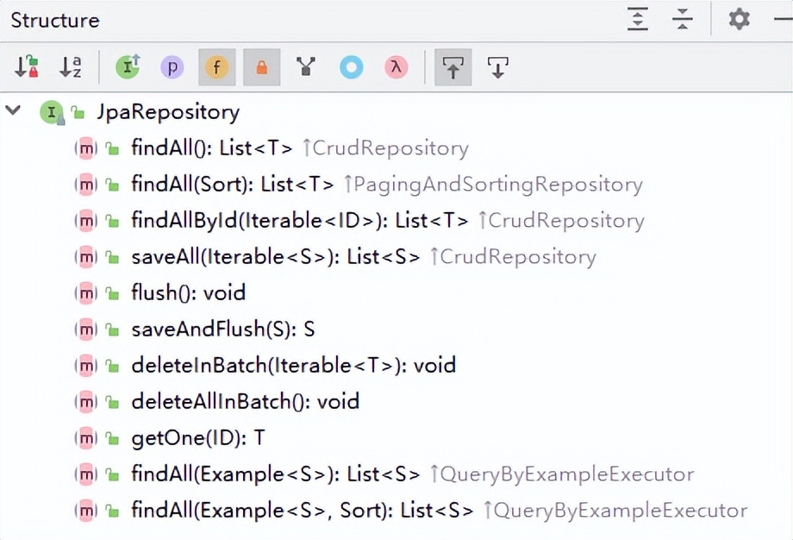Toggle the Show Fields icon
The width and height of the screenshot is (793, 540).
[217, 67]
